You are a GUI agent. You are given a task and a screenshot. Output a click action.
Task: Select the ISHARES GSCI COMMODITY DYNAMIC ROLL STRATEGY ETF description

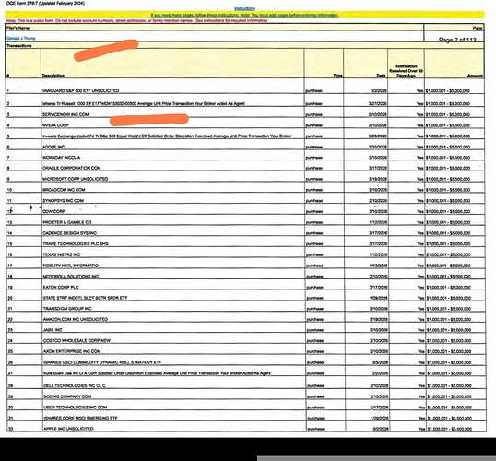(x=102, y=362)
